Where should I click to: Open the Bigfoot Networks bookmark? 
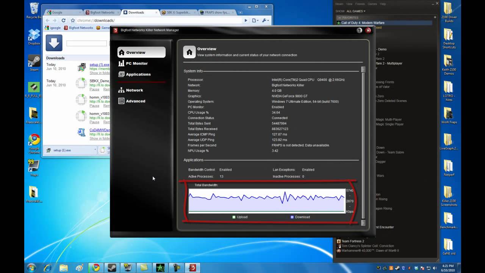click(x=78, y=28)
